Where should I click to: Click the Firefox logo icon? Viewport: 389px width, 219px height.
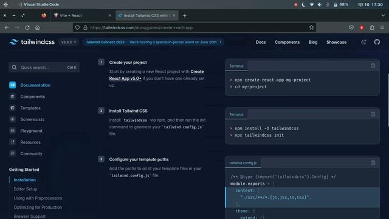pyautogui.click(x=44, y=15)
